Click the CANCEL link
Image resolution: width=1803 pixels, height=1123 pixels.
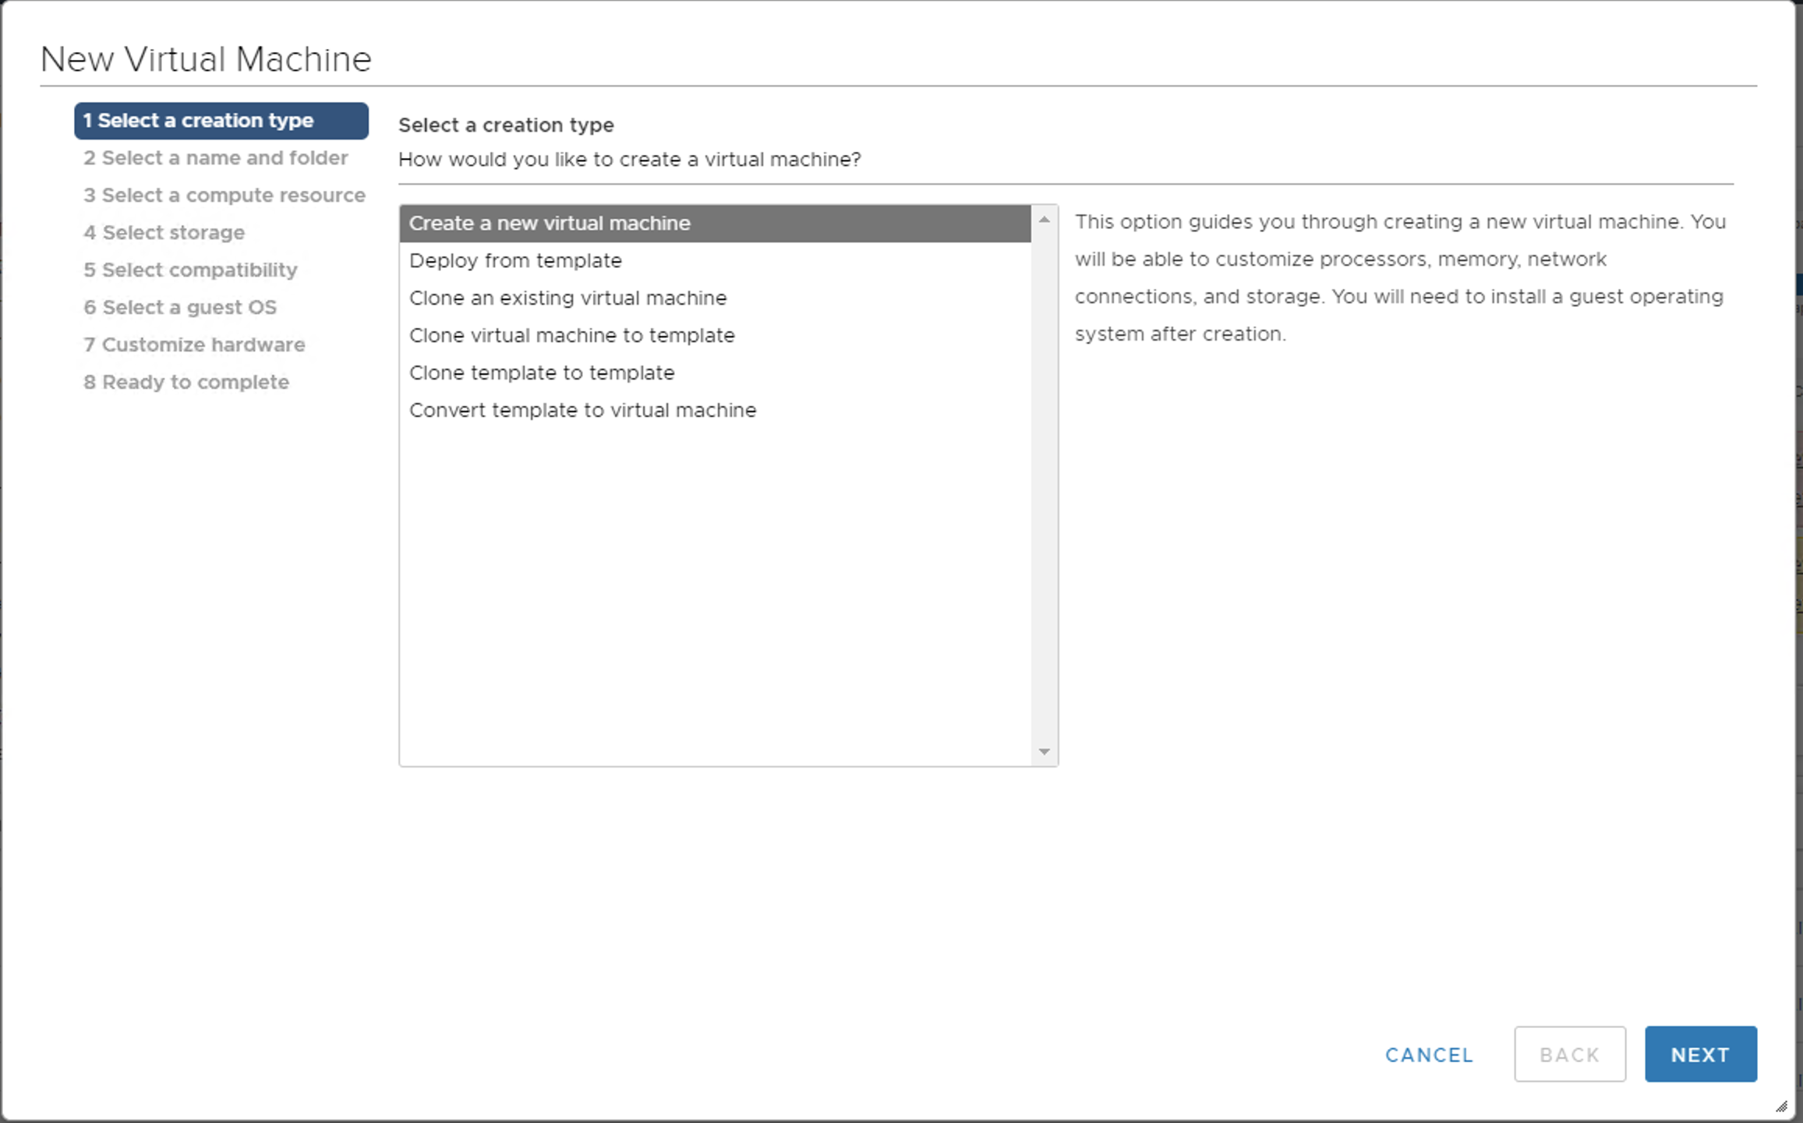coord(1429,1055)
